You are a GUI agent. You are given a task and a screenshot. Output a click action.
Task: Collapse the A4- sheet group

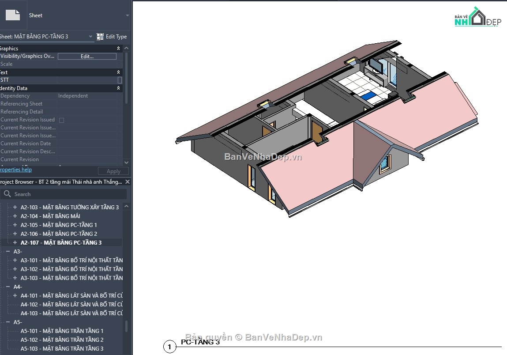coord(8,287)
